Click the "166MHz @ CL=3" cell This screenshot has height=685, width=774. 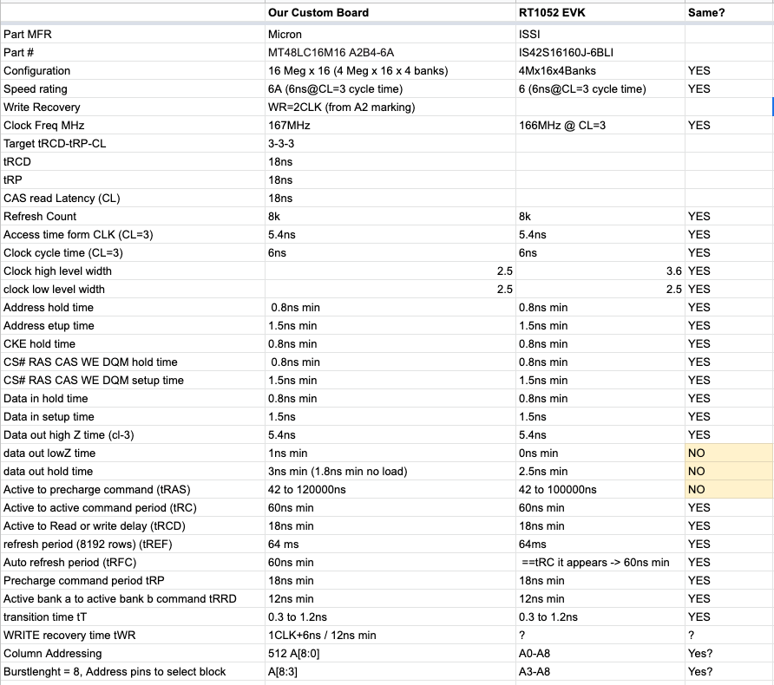[561, 126]
